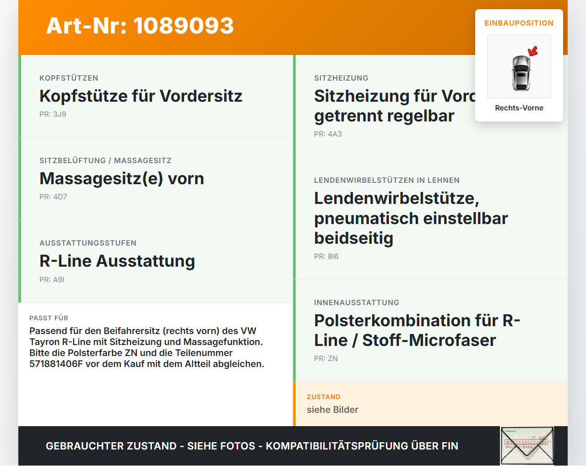Click 'LENDENWIRBELSTÜTZEN IN LEHNEN' label
Image resolution: width=586 pixels, height=466 pixels.
(x=387, y=180)
